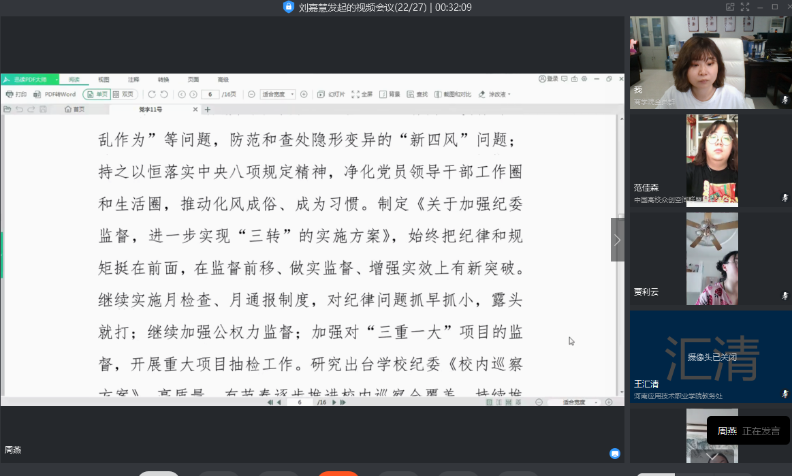This screenshot has height=476, width=792.
Task: Open the 适合宽度 zoom dropdown in toolbar
Action: pyautogui.click(x=279, y=95)
